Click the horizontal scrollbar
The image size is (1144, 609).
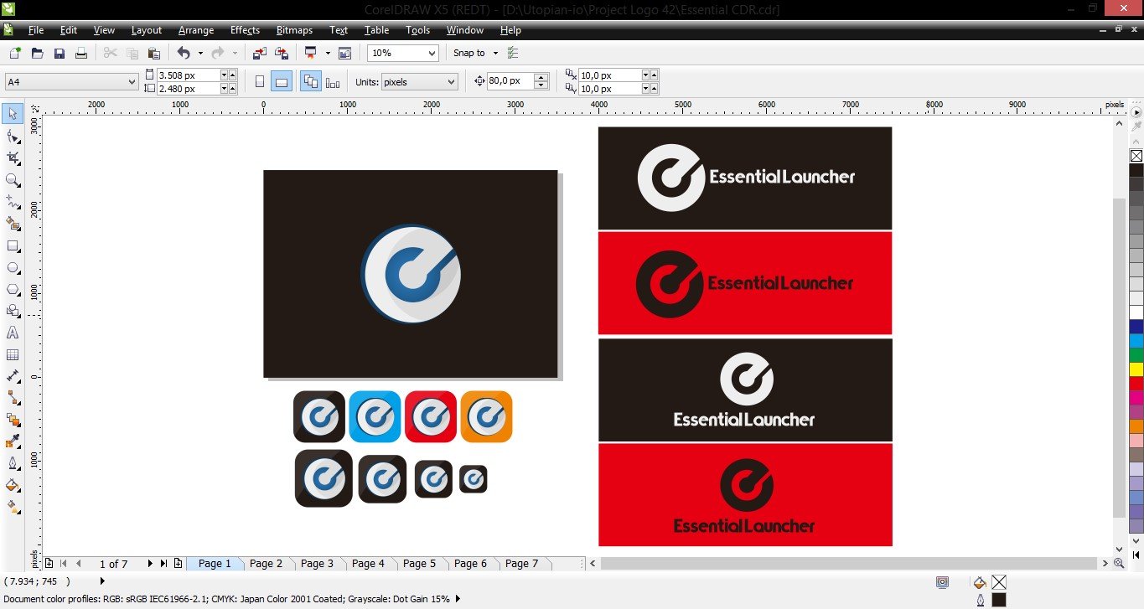848,564
